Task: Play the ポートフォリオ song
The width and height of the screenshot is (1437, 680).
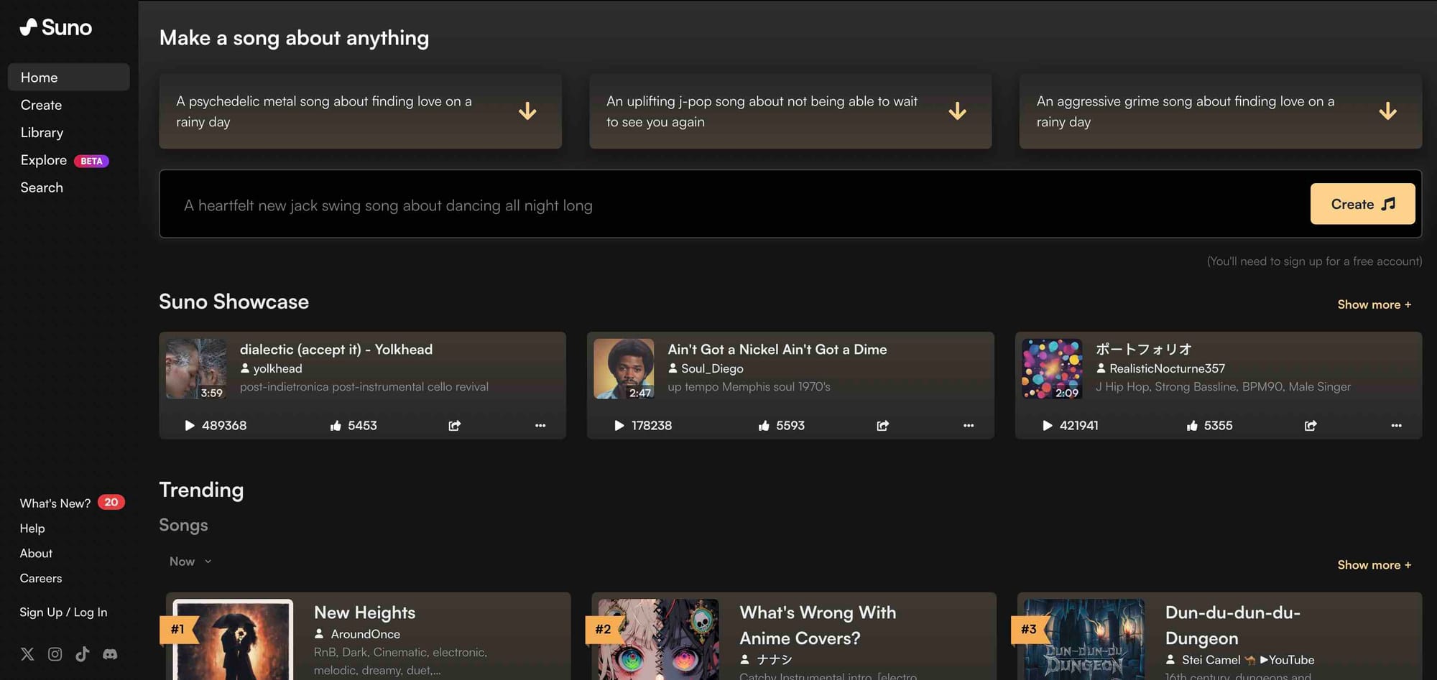Action: (x=1048, y=426)
